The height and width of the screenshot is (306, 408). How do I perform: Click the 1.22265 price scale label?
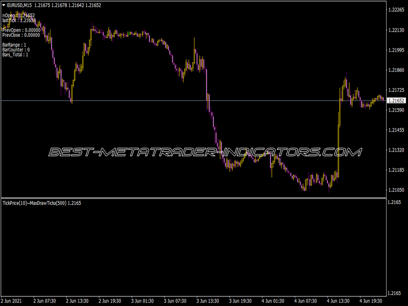coord(396,10)
